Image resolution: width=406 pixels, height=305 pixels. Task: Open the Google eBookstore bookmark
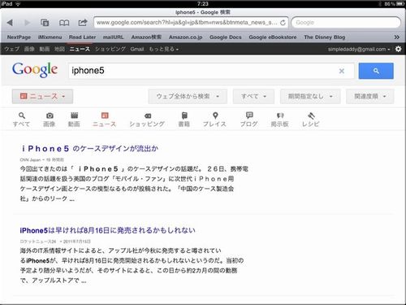click(x=273, y=37)
